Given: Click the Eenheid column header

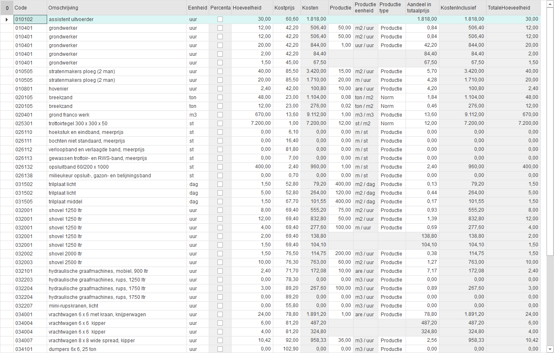Looking at the screenshot, I should (198, 8).
